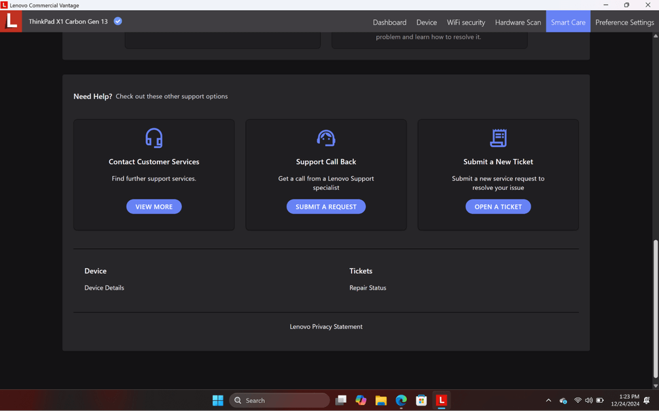This screenshot has width=659, height=411.
Task: Click the SUBMIT A REQUEST button
Action: [325, 207]
